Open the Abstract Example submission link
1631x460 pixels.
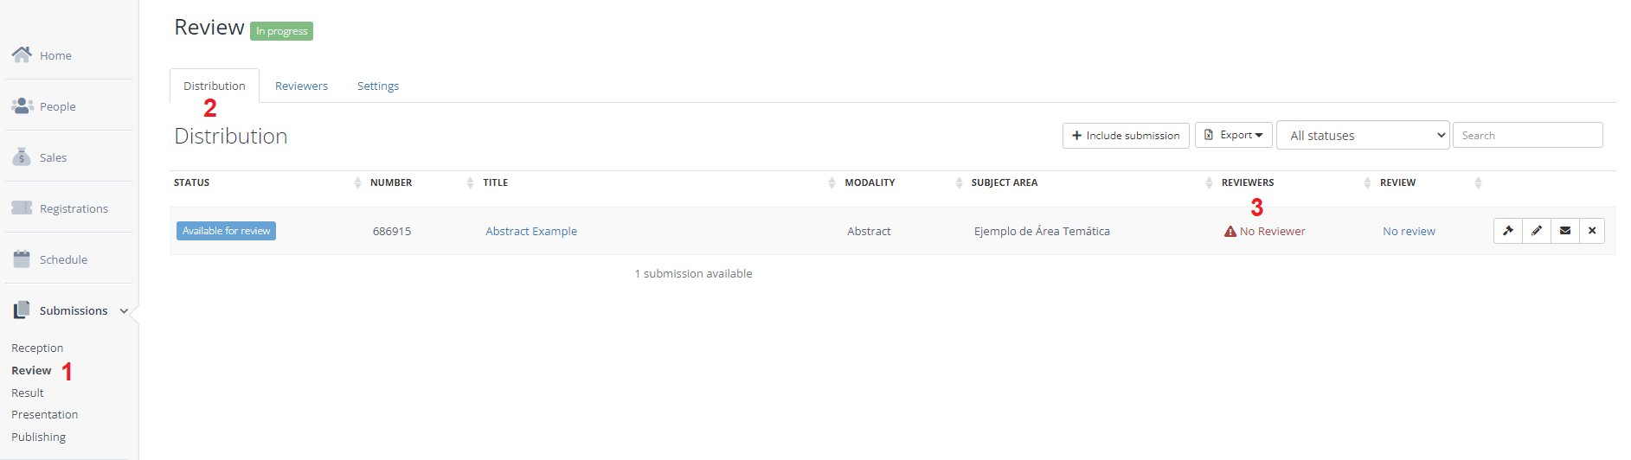(x=531, y=231)
